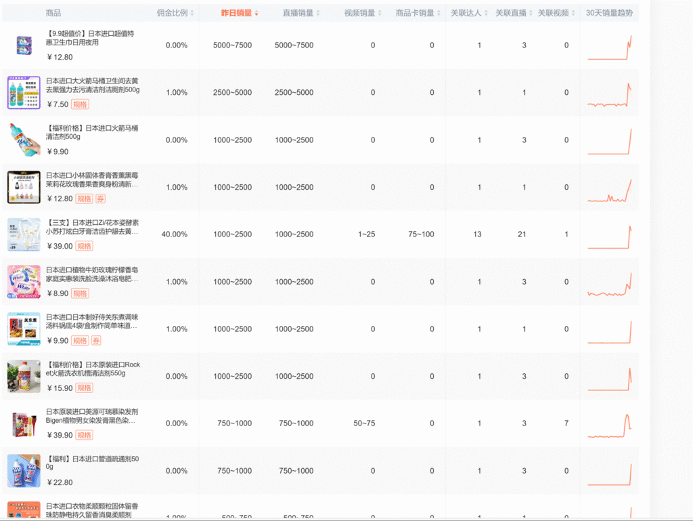
Task: Open thumbnail of 大火箭马桶洁厕剂 500g
Action: [x=24, y=92]
